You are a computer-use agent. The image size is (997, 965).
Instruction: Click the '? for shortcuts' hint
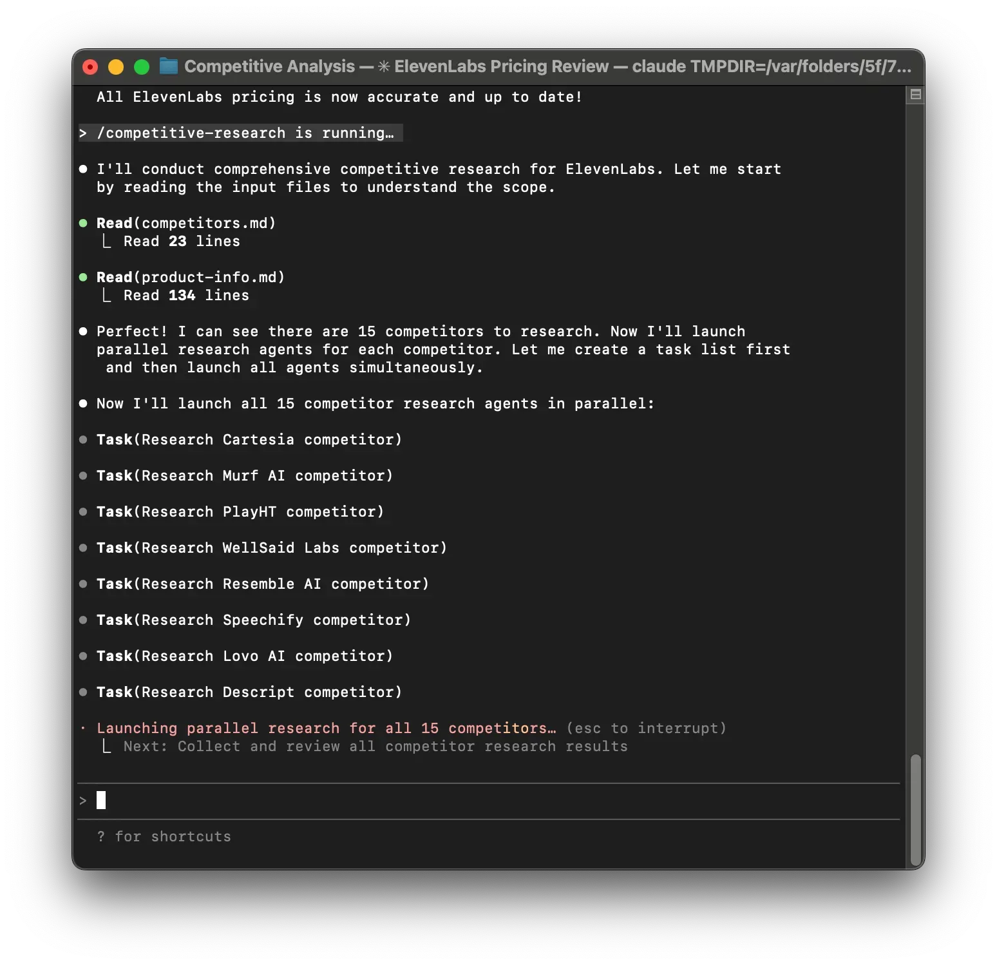tap(165, 836)
